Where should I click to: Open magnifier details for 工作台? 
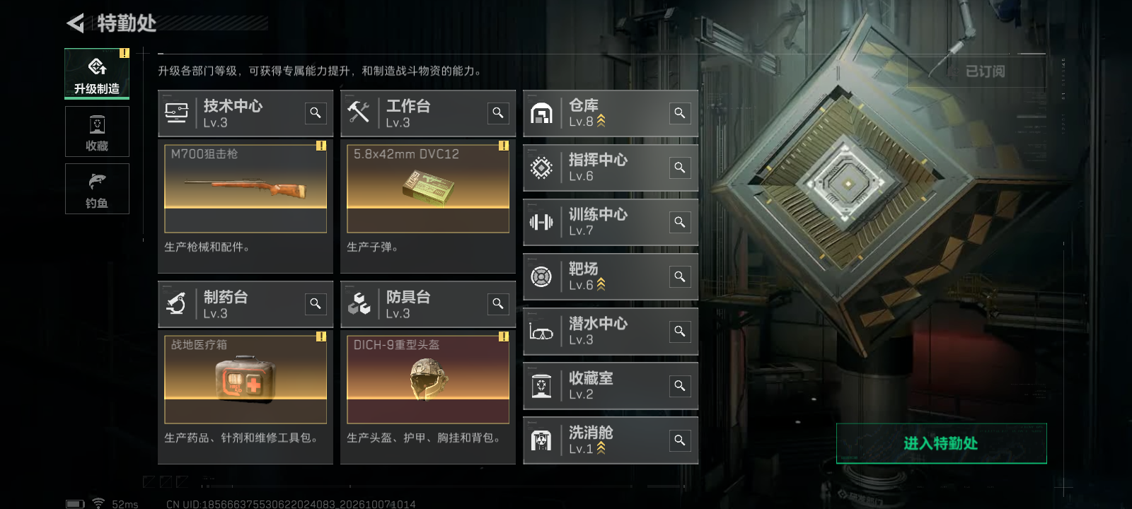[x=498, y=113]
